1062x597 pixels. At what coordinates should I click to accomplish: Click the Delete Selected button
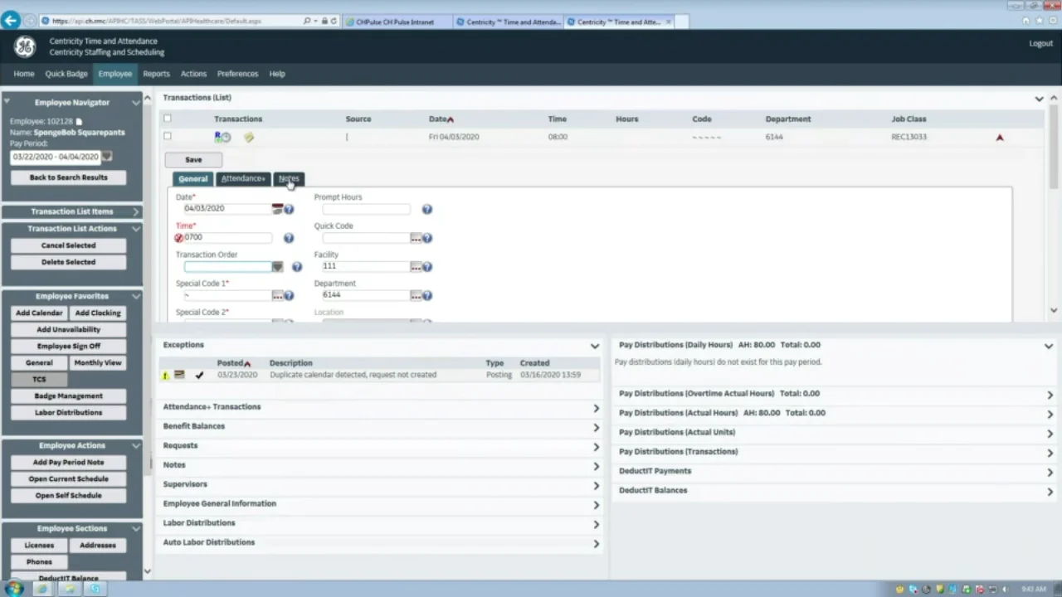pyautogui.click(x=68, y=262)
